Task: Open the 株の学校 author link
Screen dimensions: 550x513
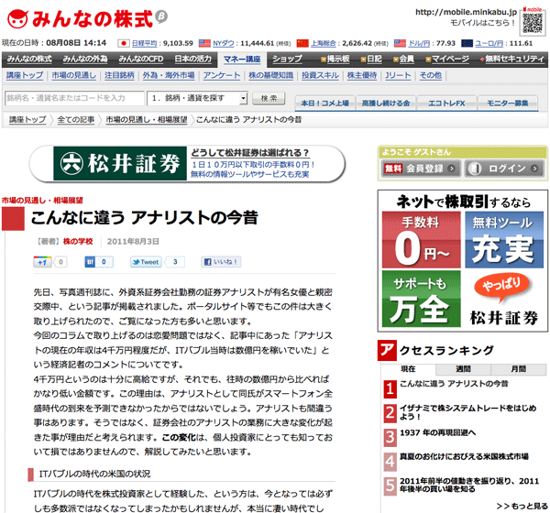Action: (x=78, y=240)
